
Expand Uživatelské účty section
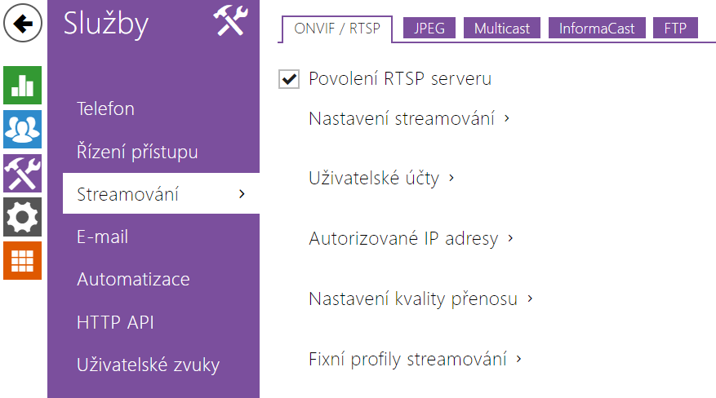(381, 178)
